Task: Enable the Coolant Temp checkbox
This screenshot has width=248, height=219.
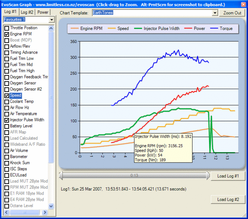Action: click(x=7, y=101)
